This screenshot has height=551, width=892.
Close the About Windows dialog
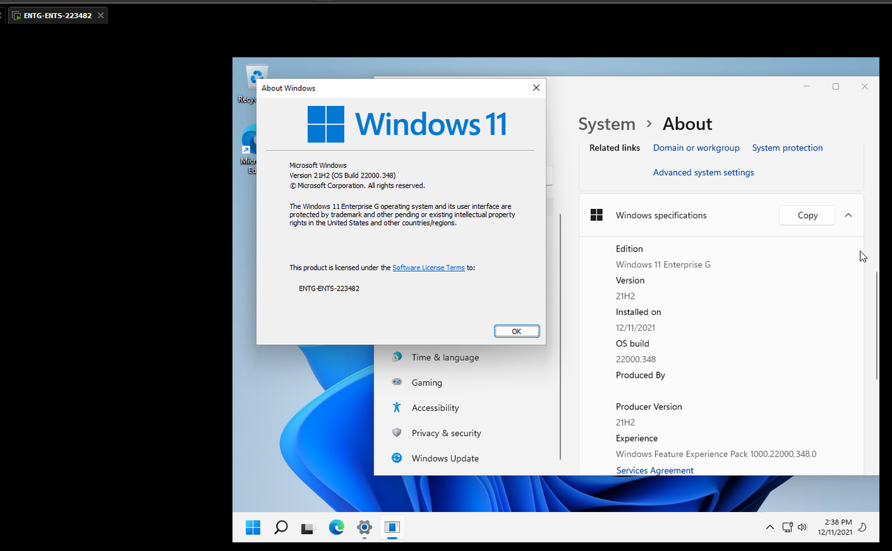coord(536,88)
